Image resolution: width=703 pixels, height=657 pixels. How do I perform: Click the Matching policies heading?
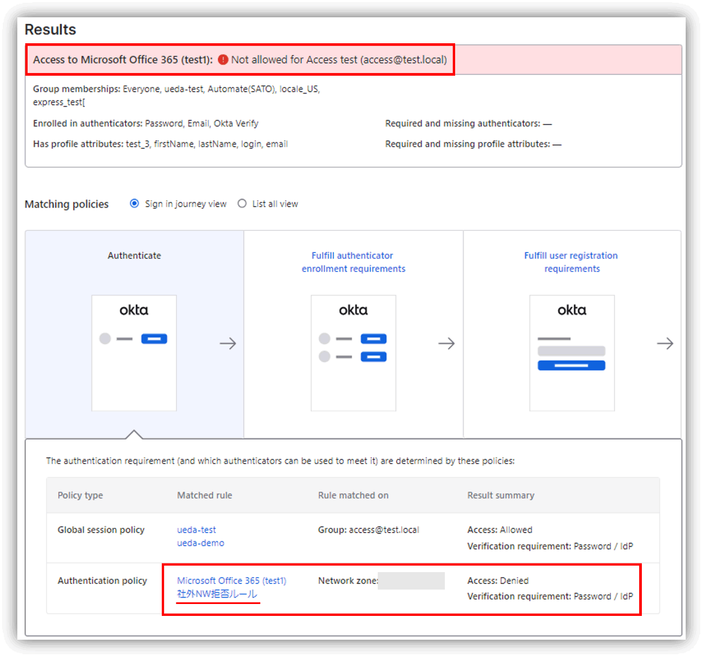[67, 204]
